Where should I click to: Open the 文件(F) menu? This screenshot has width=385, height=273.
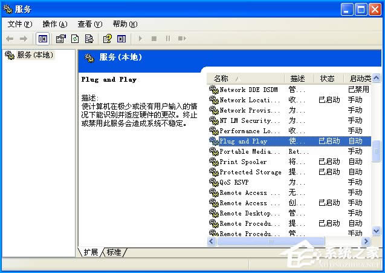click(19, 24)
